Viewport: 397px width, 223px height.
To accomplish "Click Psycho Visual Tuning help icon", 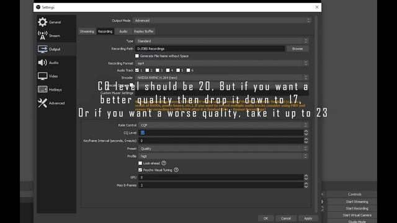I will pos(176,170).
